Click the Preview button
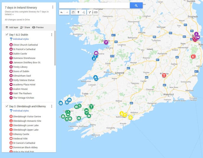The image size is (203, 158). point(38,27)
